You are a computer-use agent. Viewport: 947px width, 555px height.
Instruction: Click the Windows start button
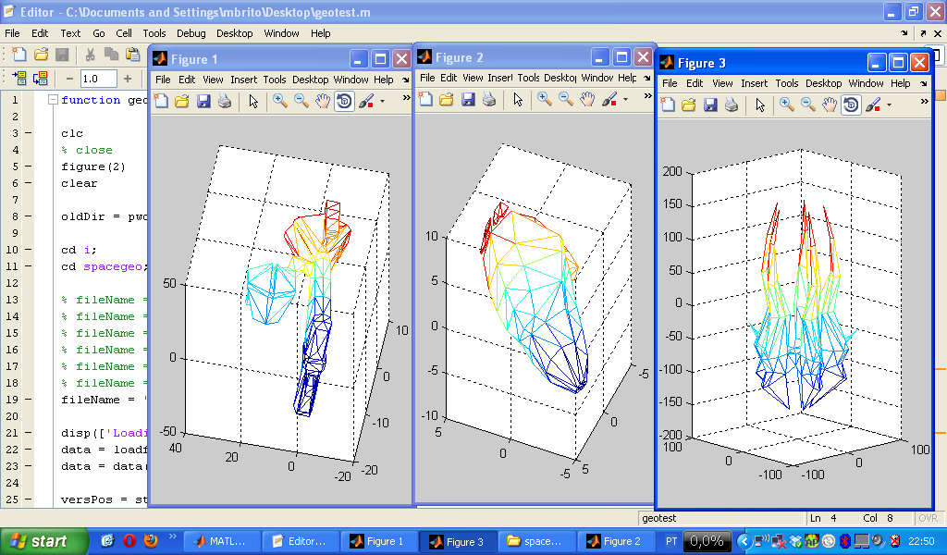coord(43,541)
